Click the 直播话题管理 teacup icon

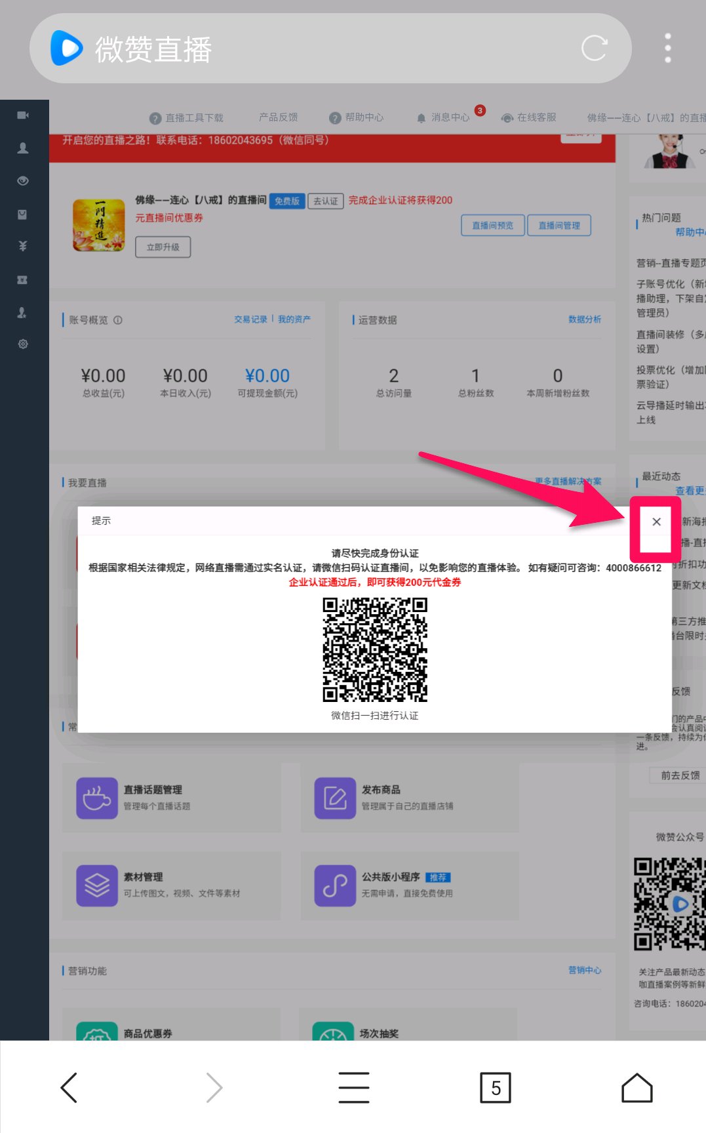point(97,798)
